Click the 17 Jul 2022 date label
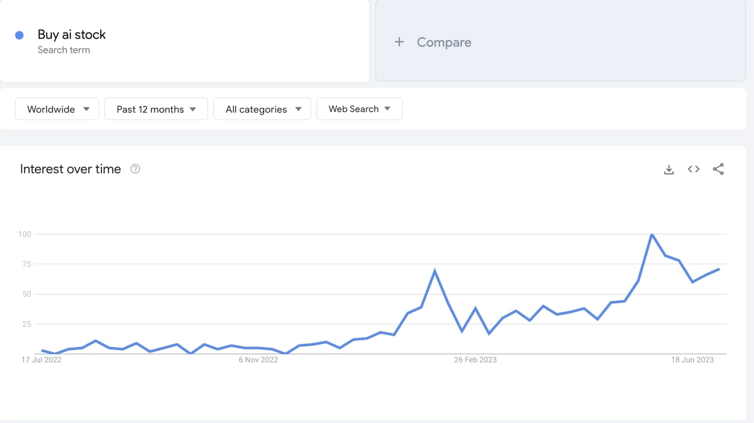This screenshot has width=754, height=423. [x=41, y=360]
